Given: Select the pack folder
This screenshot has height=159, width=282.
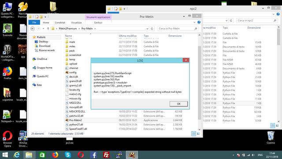Looking at the screenshot, I should [72, 51].
